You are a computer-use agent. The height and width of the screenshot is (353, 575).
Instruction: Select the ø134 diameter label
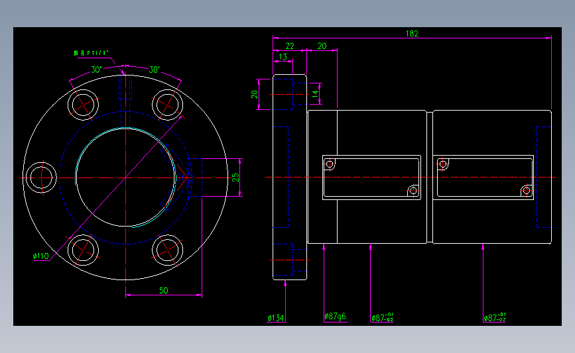(276, 318)
